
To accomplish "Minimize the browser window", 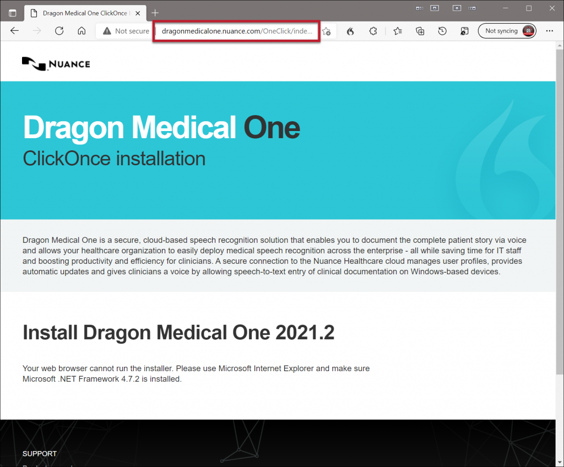I will 506,8.
